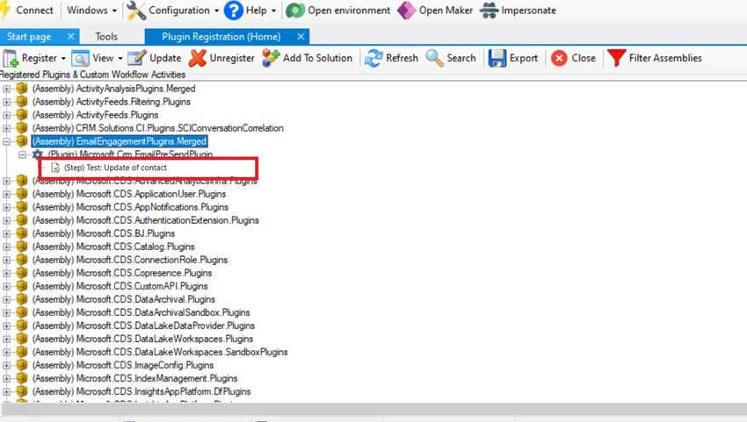Screen dimensions: 747x422
Task: Open the Windows menu
Action: click(87, 11)
